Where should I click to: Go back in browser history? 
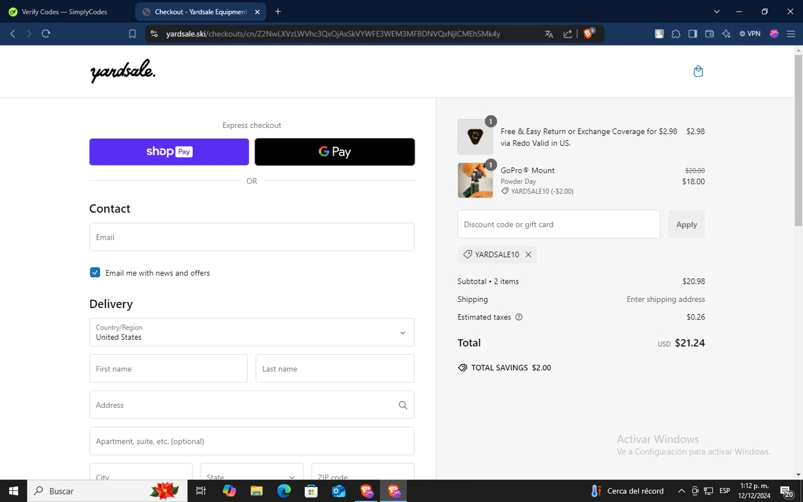tap(13, 34)
